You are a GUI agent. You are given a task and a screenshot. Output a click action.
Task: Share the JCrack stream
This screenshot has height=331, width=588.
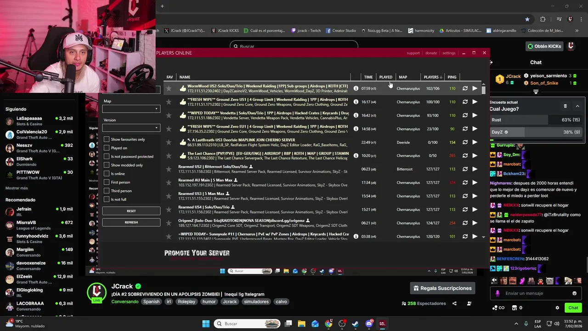point(454,303)
